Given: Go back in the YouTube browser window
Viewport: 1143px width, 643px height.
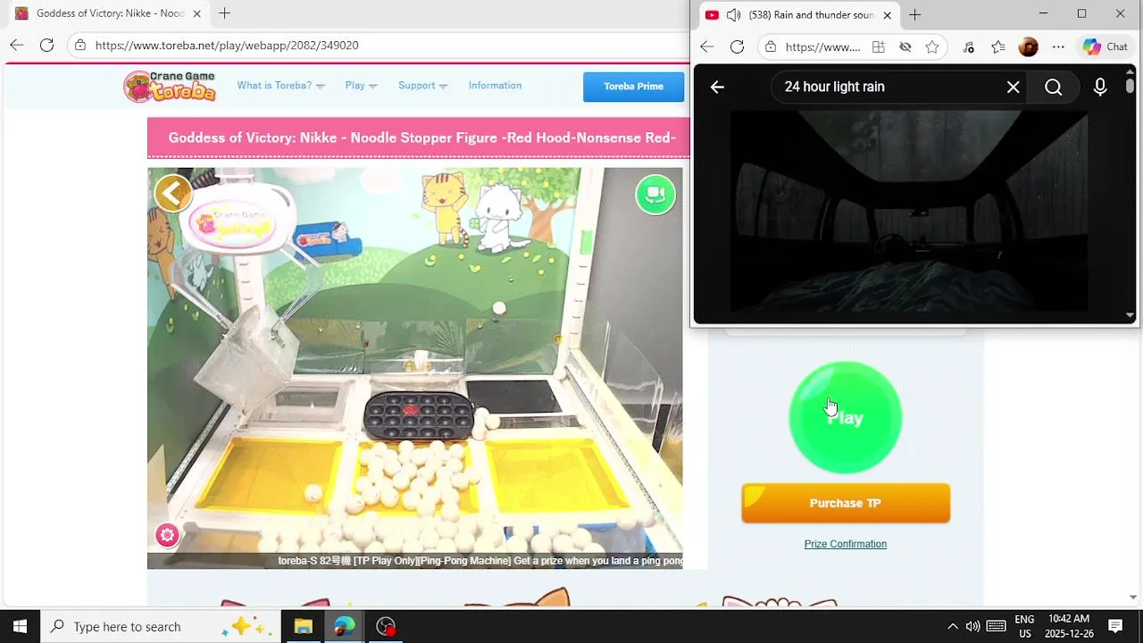Looking at the screenshot, I should coord(706,47).
